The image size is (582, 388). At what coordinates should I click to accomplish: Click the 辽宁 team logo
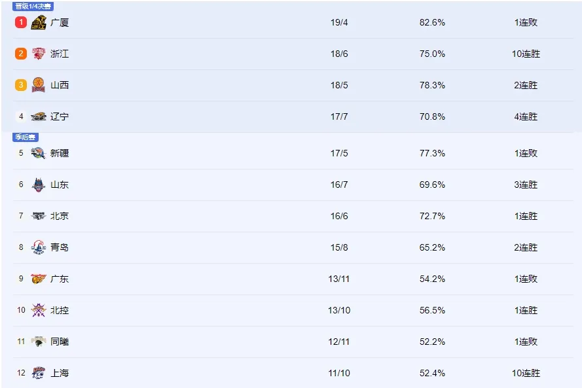[38, 116]
